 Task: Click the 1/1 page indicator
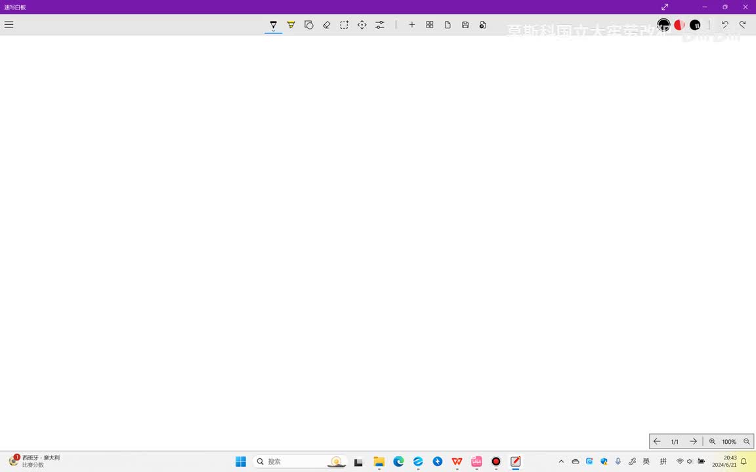click(675, 442)
